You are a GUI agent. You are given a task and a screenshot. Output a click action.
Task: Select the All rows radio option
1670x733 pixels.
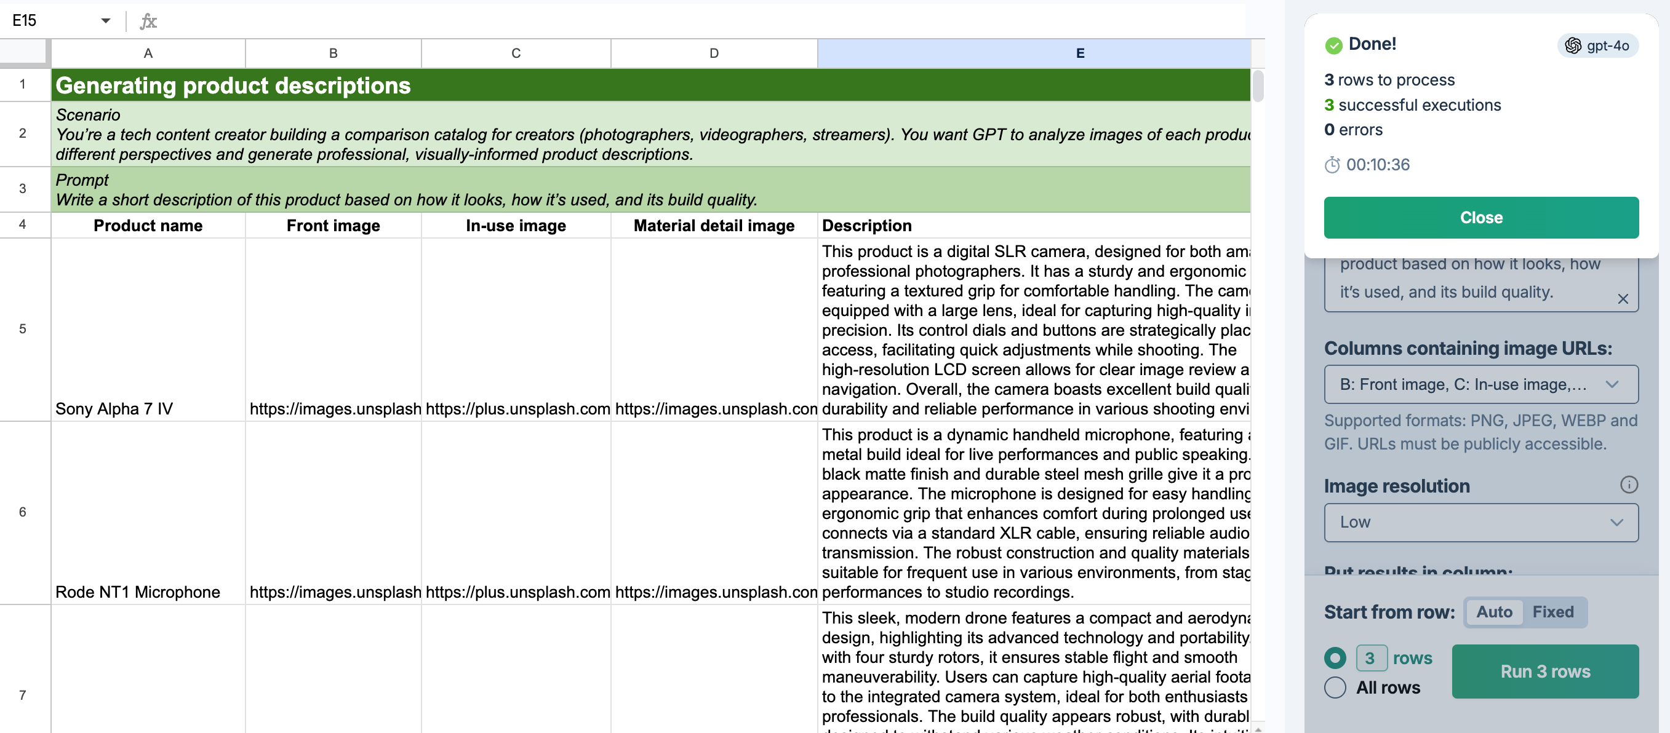pos(1334,687)
